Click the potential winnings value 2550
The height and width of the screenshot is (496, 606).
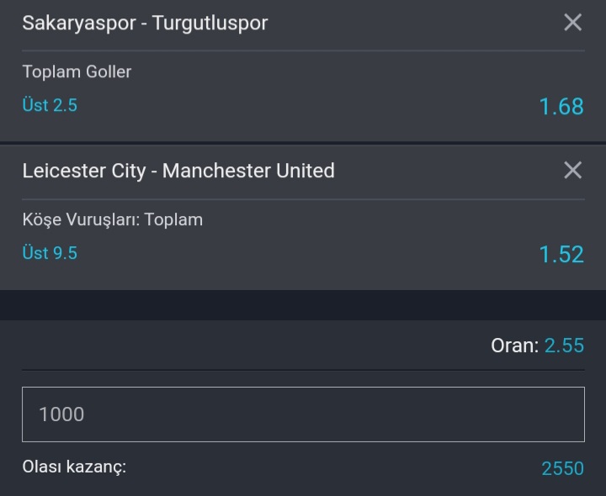tap(563, 468)
